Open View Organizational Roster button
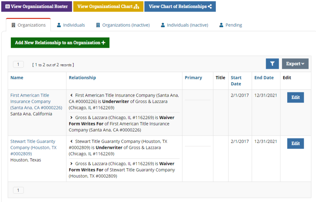The image size is (316, 202). (37, 6)
